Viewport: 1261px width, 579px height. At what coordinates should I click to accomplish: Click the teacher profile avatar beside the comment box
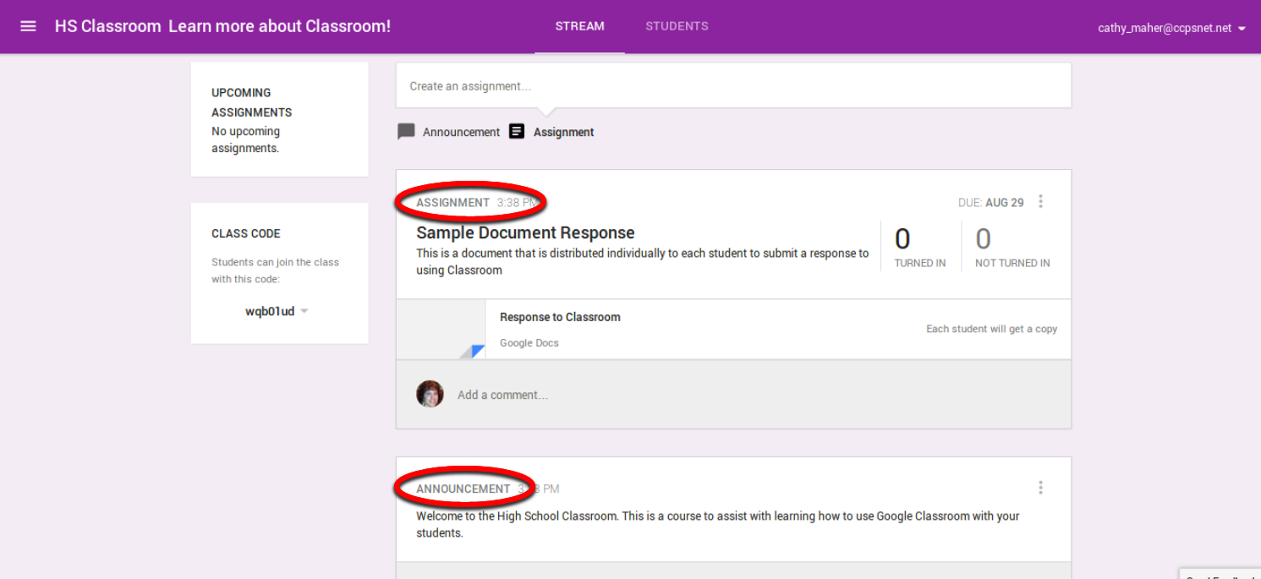(430, 394)
